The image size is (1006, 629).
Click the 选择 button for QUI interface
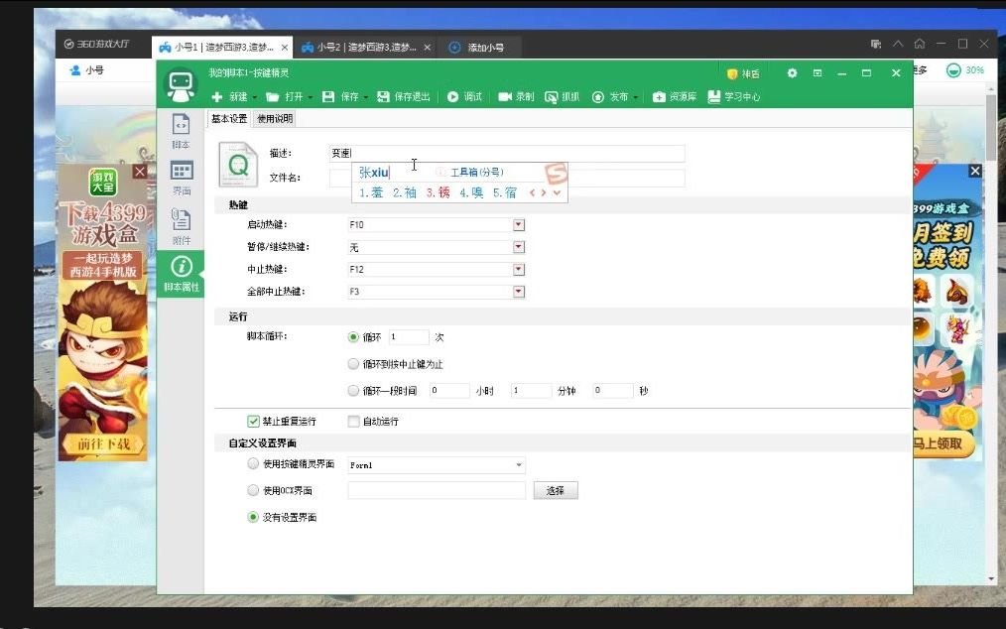point(556,489)
